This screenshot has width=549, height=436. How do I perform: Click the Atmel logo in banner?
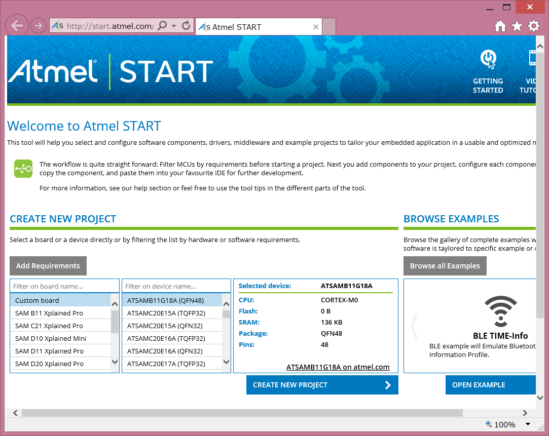(x=53, y=71)
